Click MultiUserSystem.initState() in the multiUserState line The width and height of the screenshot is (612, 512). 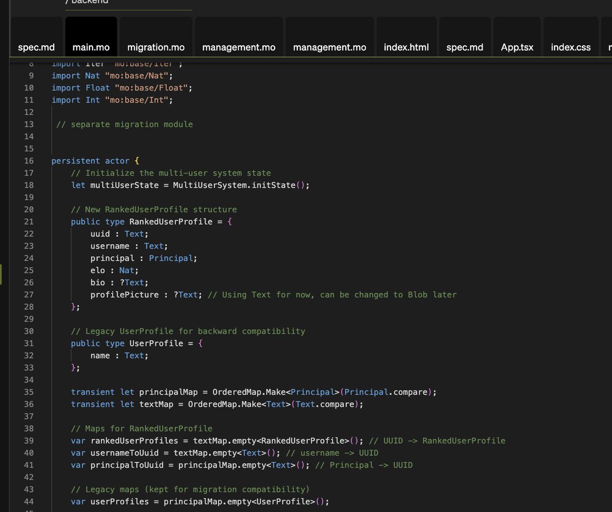(241, 185)
